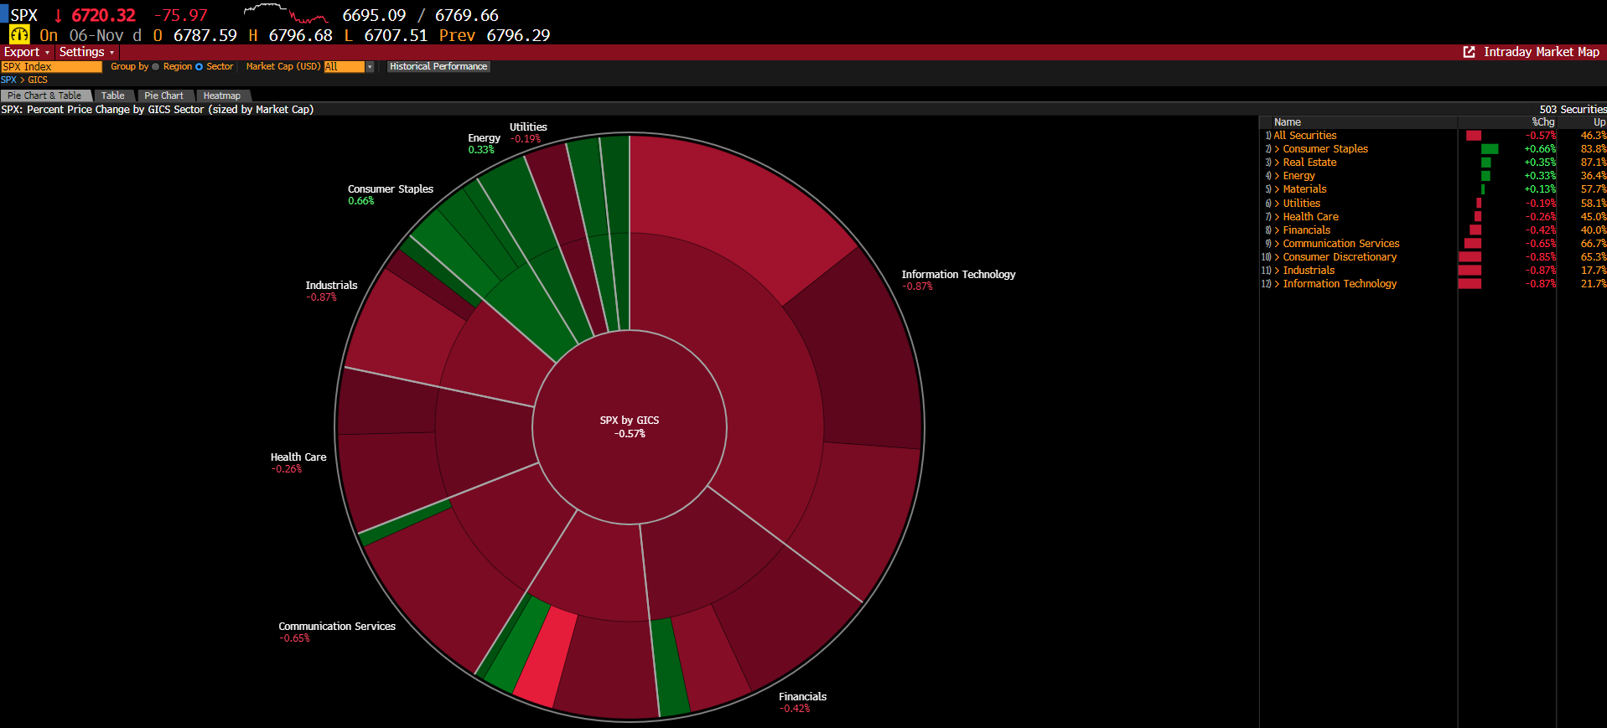This screenshot has width=1607, height=728.
Task: Click the +0.13% change in Materials row
Action: [1540, 189]
